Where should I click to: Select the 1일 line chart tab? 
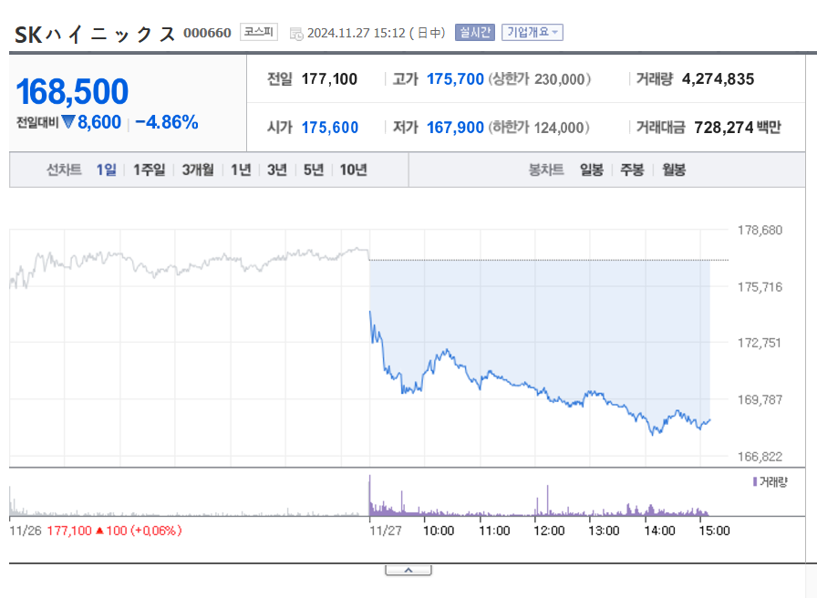pyautogui.click(x=107, y=170)
